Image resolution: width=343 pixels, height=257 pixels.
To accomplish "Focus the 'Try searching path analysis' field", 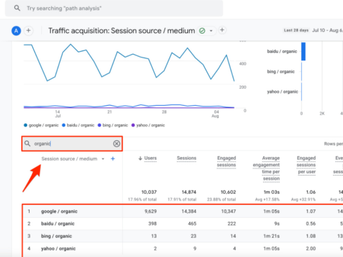I will (114, 8).
